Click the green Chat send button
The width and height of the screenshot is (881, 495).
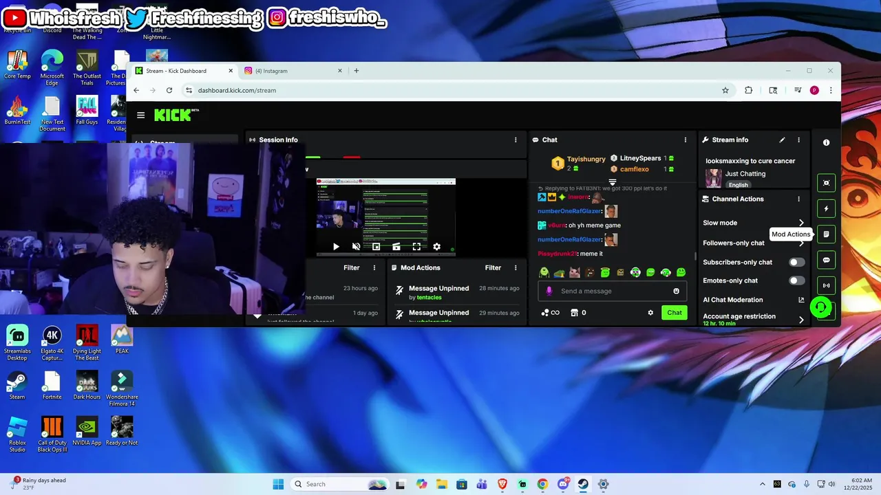[x=675, y=313]
